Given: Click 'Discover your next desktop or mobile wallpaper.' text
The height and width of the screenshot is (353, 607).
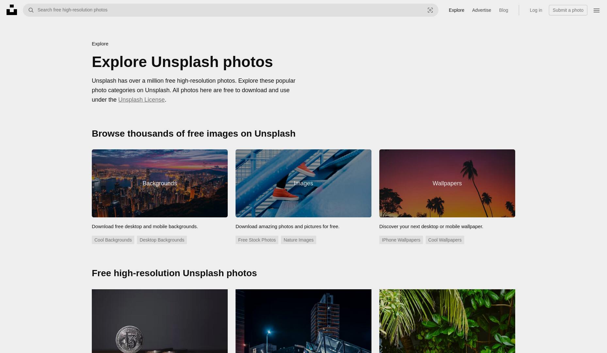Looking at the screenshot, I should click(431, 227).
